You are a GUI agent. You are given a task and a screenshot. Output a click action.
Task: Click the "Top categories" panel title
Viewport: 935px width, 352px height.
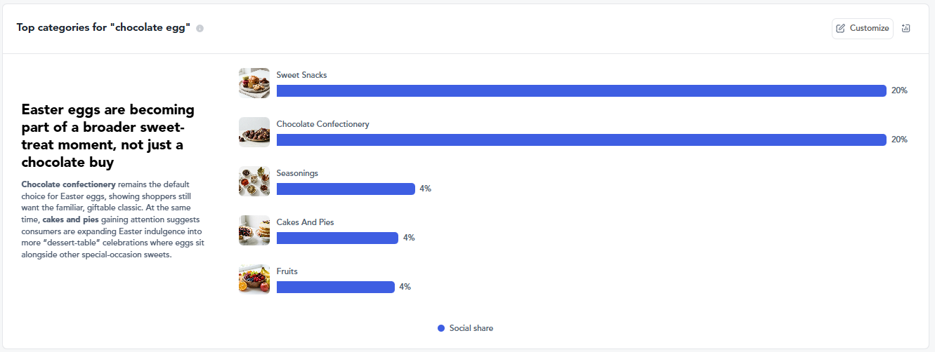coord(103,28)
